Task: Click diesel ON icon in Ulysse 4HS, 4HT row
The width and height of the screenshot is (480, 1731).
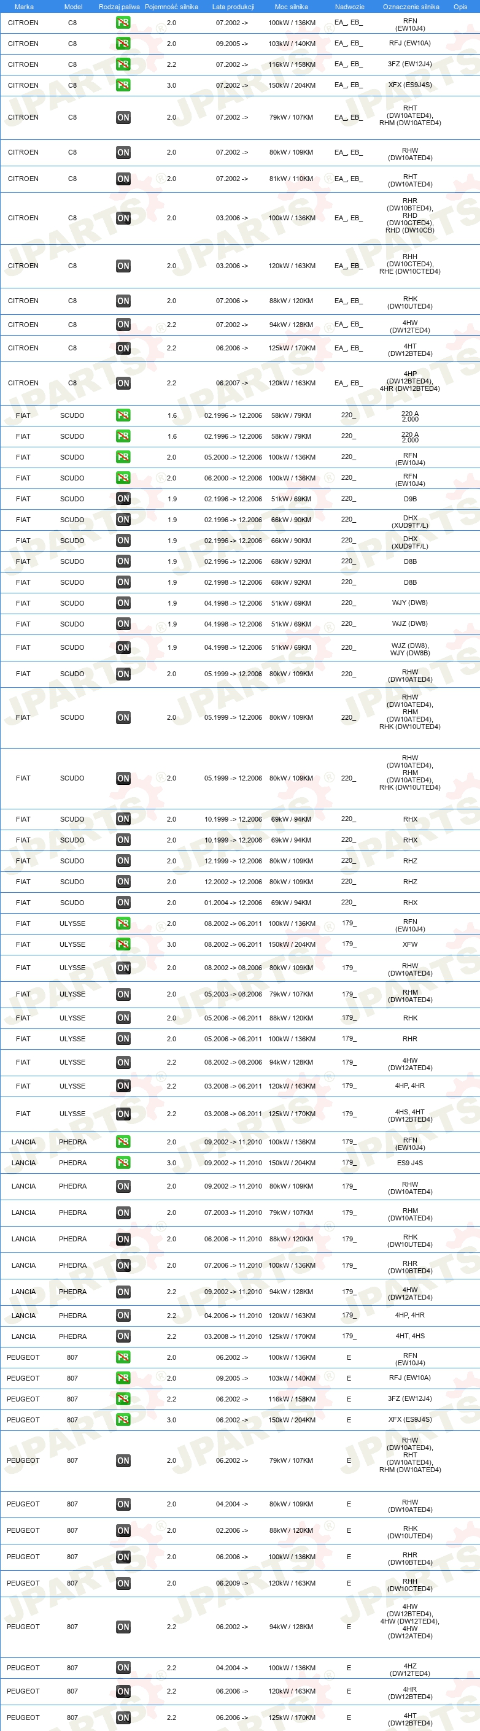Action: [x=123, y=1114]
